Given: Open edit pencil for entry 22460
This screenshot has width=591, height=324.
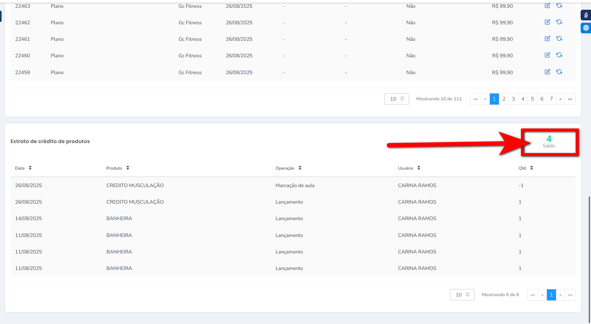Looking at the screenshot, I should coord(547,55).
